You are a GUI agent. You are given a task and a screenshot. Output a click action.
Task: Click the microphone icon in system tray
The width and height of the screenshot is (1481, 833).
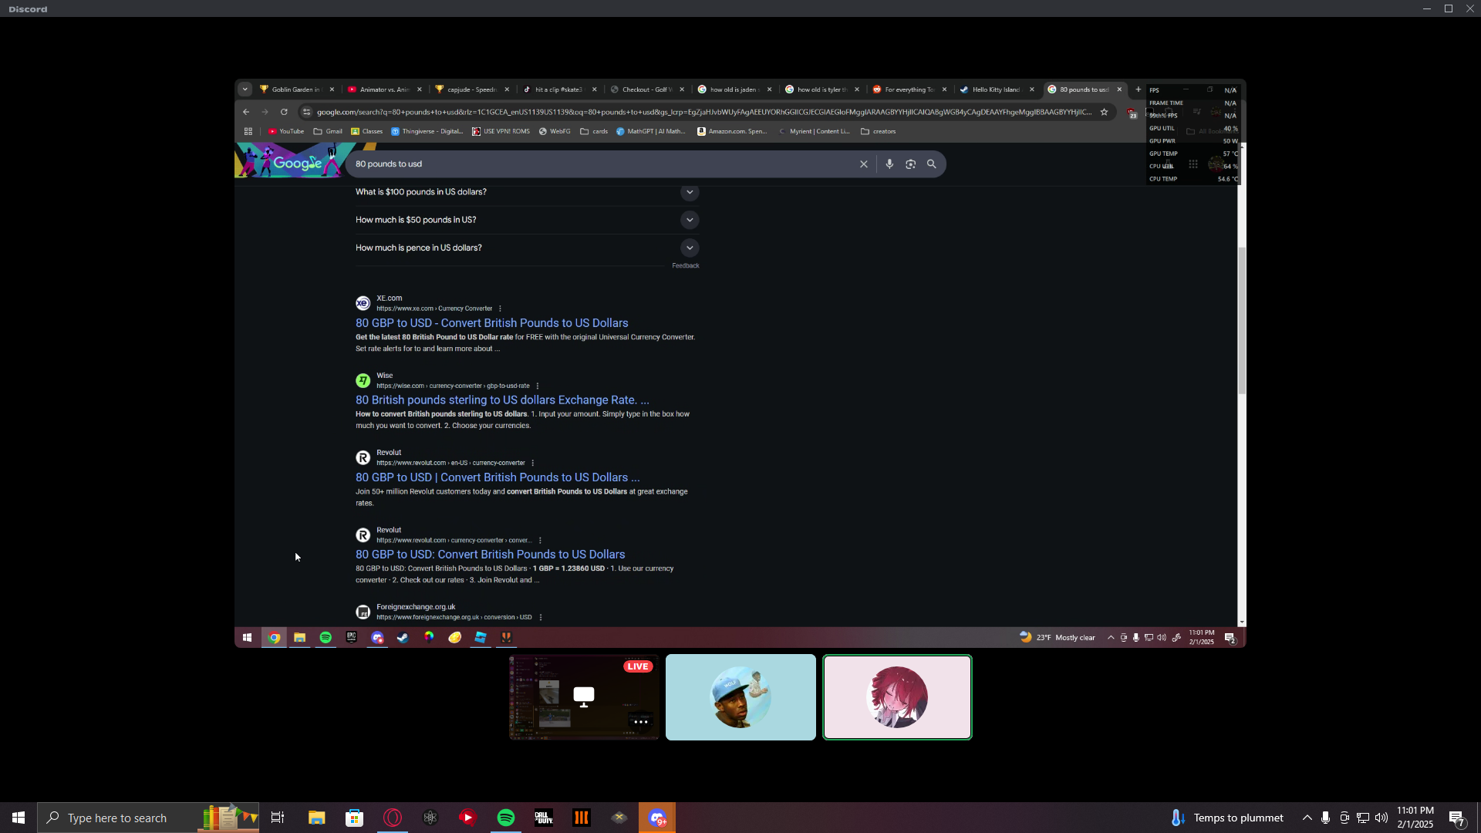pyautogui.click(x=1325, y=818)
